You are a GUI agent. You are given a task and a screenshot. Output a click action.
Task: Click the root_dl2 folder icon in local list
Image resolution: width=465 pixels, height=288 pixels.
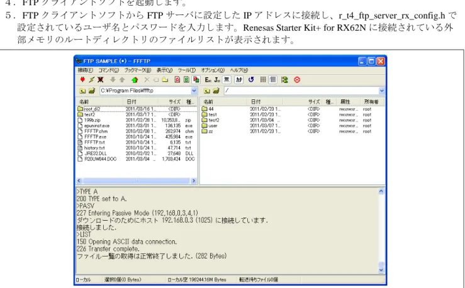(80, 109)
